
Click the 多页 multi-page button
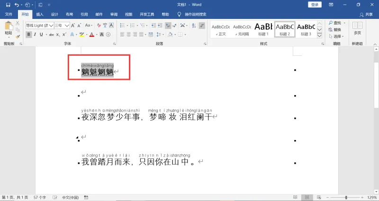tap(357, 28)
